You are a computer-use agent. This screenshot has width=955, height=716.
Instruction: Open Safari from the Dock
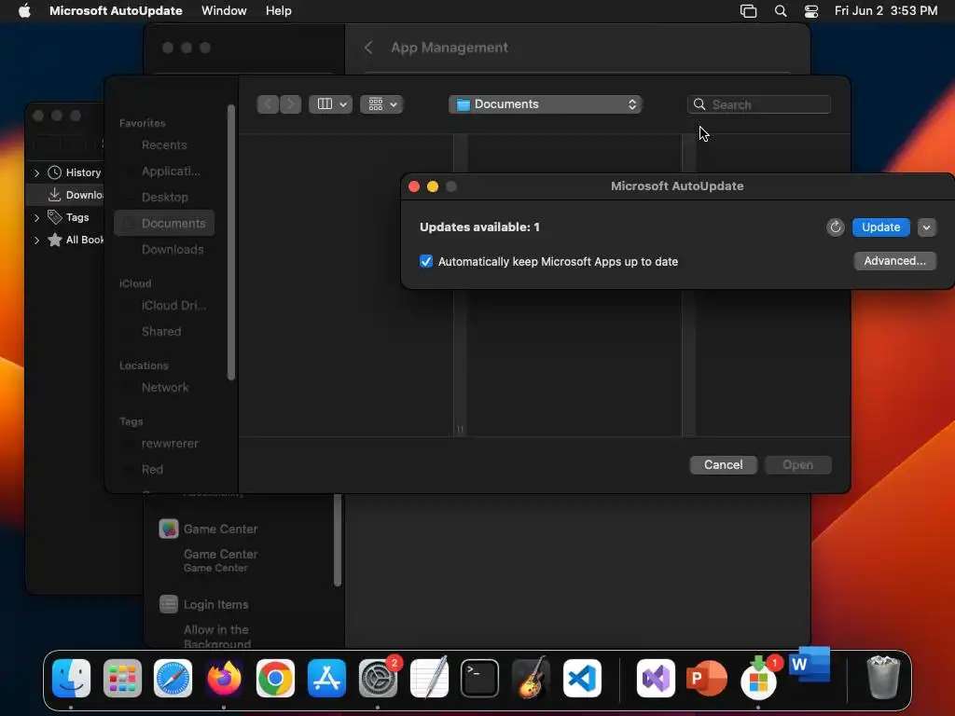pyautogui.click(x=173, y=679)
